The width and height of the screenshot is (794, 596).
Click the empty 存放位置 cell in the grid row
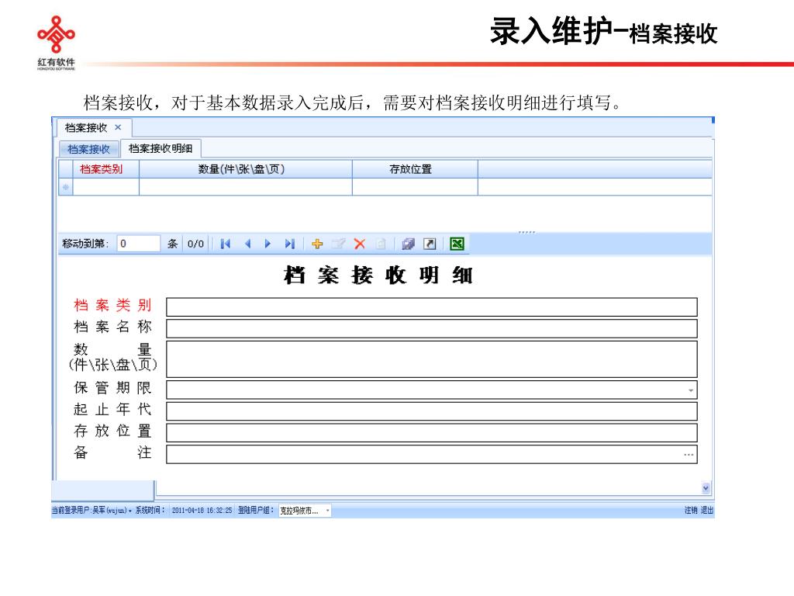click(415, 187)
